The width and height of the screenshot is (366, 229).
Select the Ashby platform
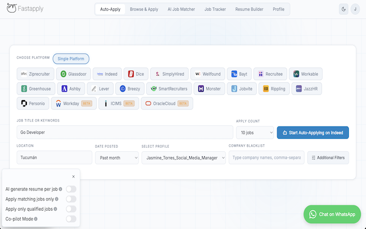[71, 89]
